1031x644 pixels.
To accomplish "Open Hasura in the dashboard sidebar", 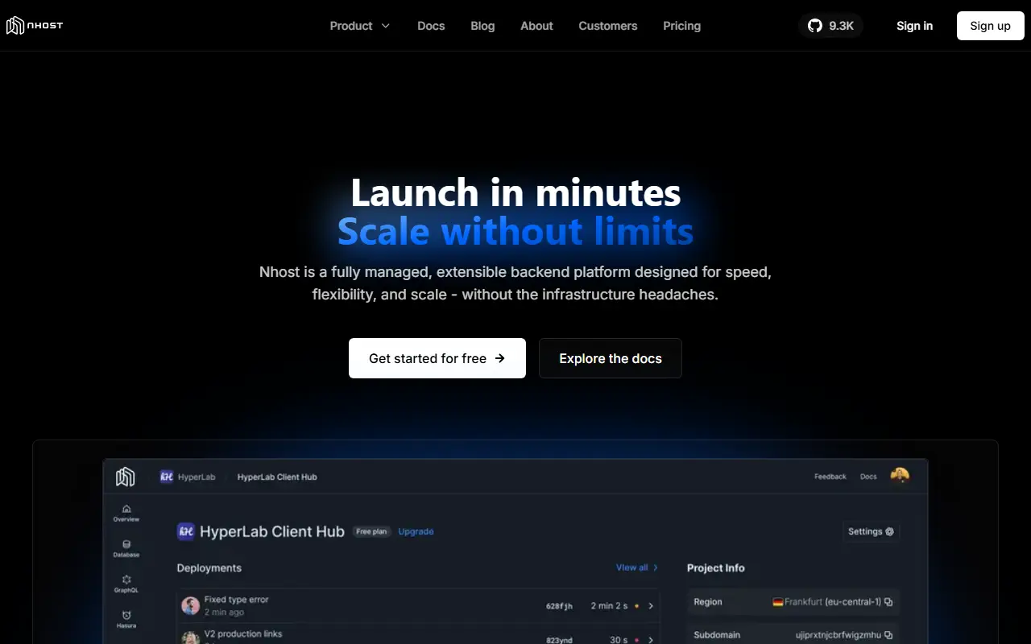I will tap(126, 619).
